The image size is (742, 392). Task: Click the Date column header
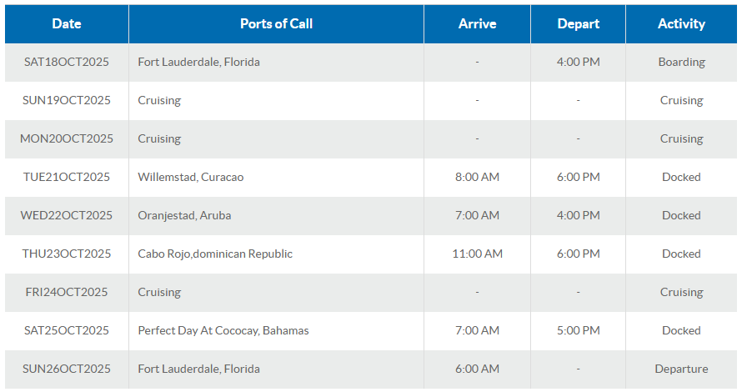click(x=67, y=24)
